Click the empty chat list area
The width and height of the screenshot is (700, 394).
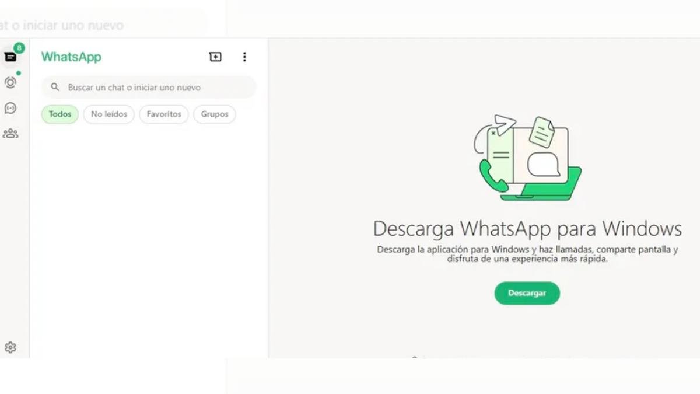point(149,239)
